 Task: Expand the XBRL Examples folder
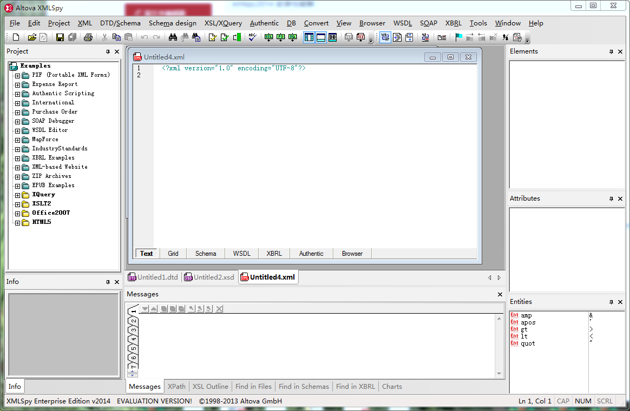pyautogui.click(x=18, y=157)
